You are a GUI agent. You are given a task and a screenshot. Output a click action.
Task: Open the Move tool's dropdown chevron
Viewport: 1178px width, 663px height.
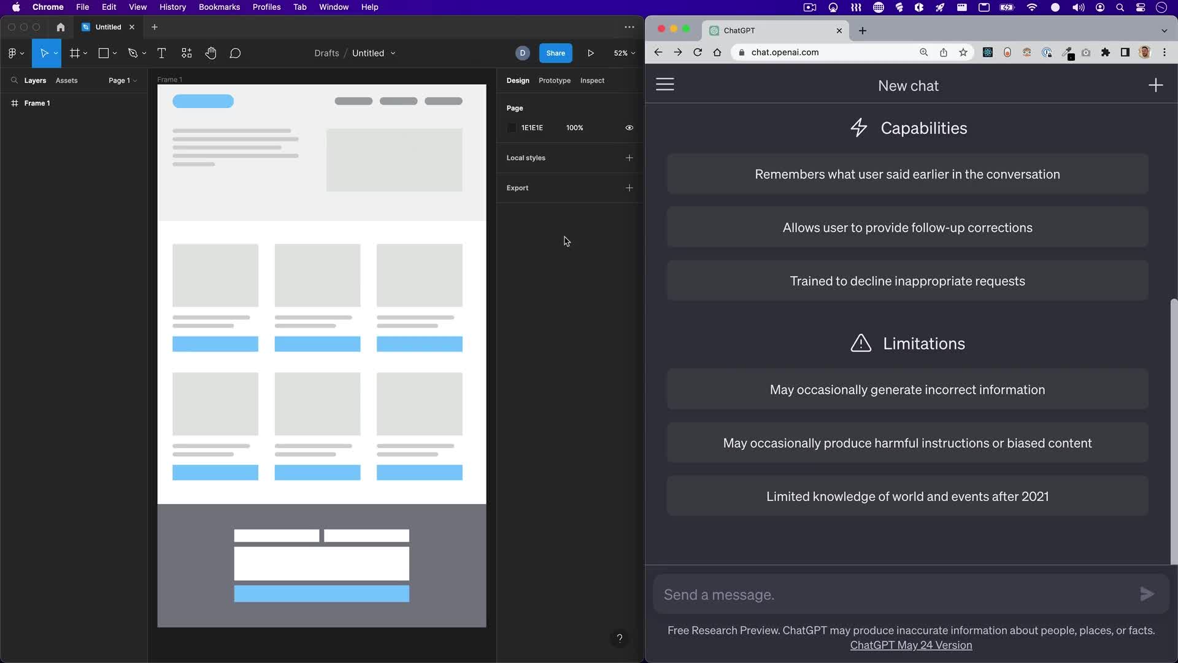(x=55, y=53)
